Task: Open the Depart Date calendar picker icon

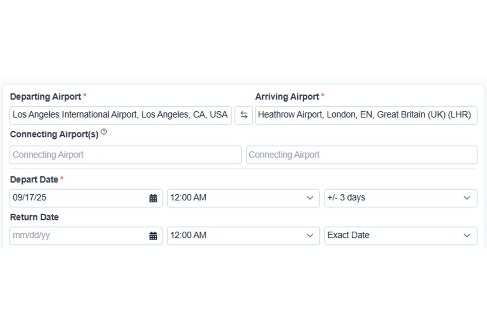Action: point(153,198)
